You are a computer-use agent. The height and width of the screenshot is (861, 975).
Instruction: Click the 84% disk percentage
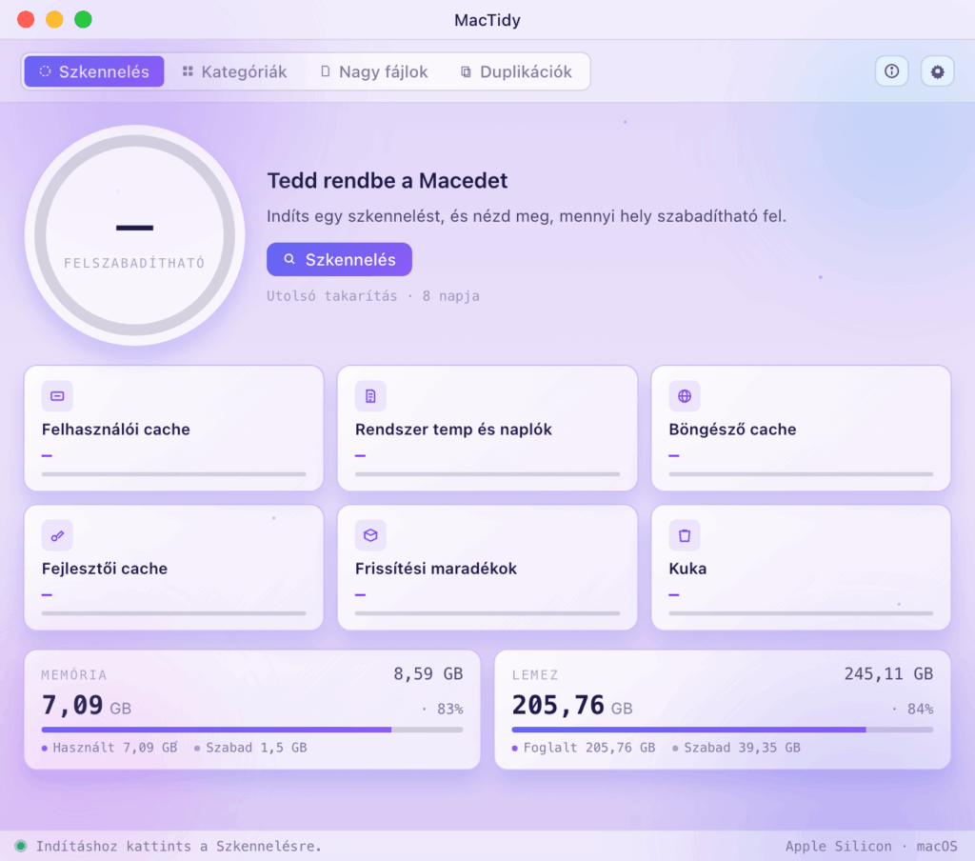tap(921, 710)
